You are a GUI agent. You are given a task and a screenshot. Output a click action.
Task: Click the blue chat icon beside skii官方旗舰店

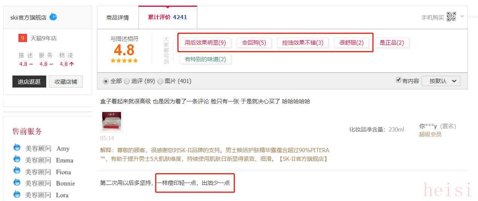53,17
